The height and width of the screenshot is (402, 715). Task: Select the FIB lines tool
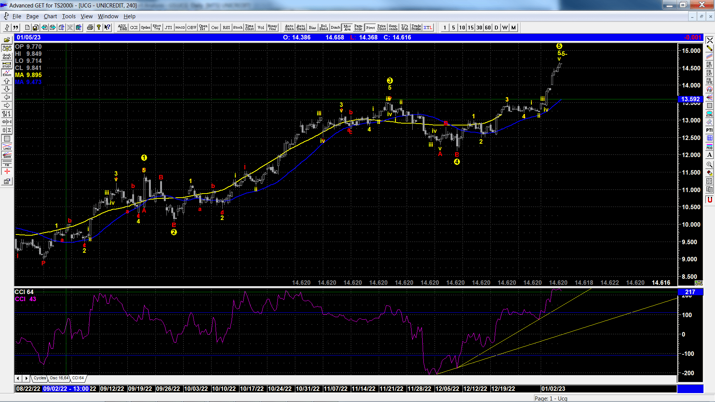tap(7, 163)
